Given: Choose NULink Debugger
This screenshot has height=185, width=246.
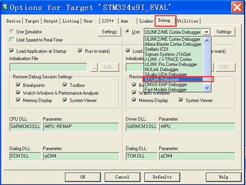Looking at the screenshot, I should [x=174, y=69].
